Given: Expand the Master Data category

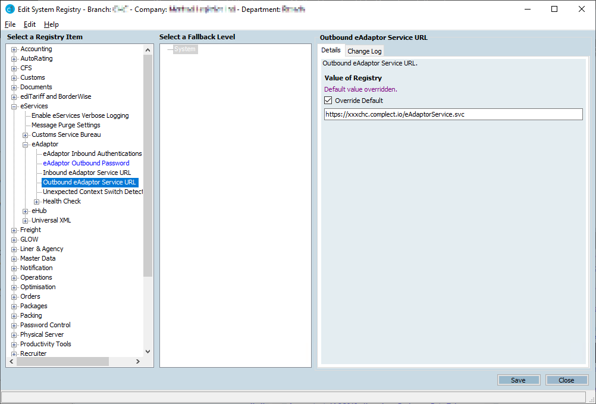Looking at the screenshot, I should (13, 258).
